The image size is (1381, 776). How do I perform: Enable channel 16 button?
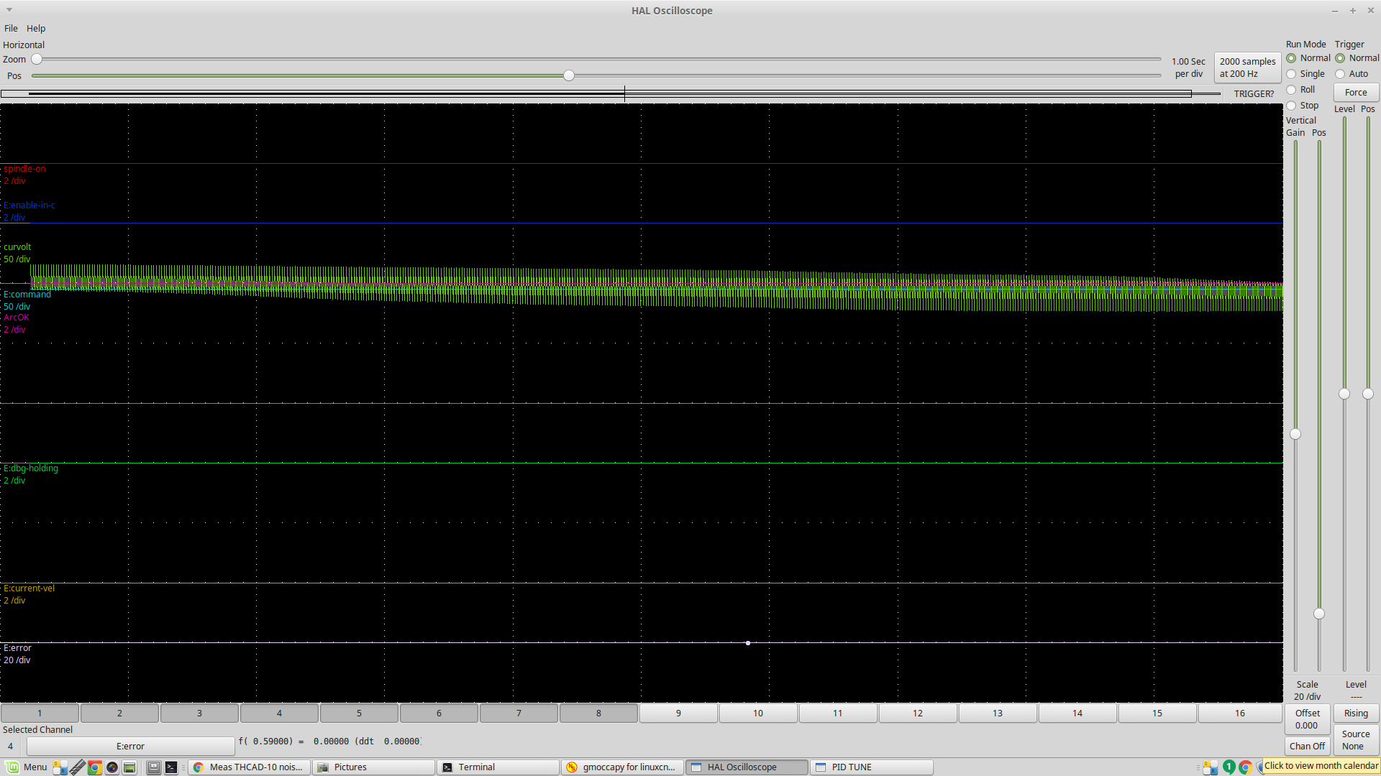pyautogui.click(x=1240, y=713)
